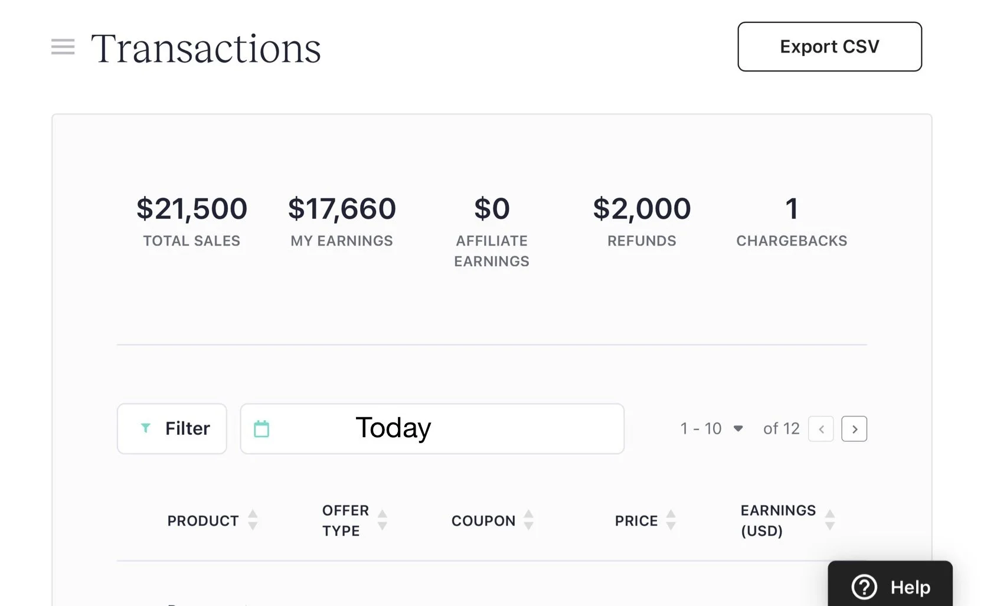Open the Filter options
The width and height of the screenshot is (984, 606).
(x=172, y=428)
